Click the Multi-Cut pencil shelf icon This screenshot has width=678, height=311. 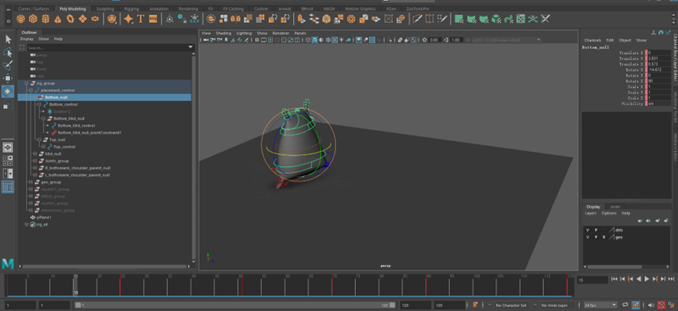pos(417,19)
